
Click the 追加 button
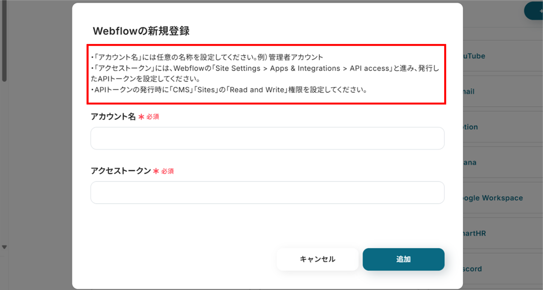point(404,259)
